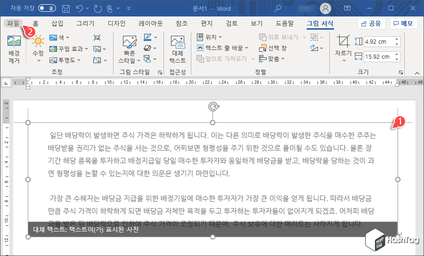Click the Reset Picture icon
The height and width of the screenshot is (256, 424).
[97, 60]
